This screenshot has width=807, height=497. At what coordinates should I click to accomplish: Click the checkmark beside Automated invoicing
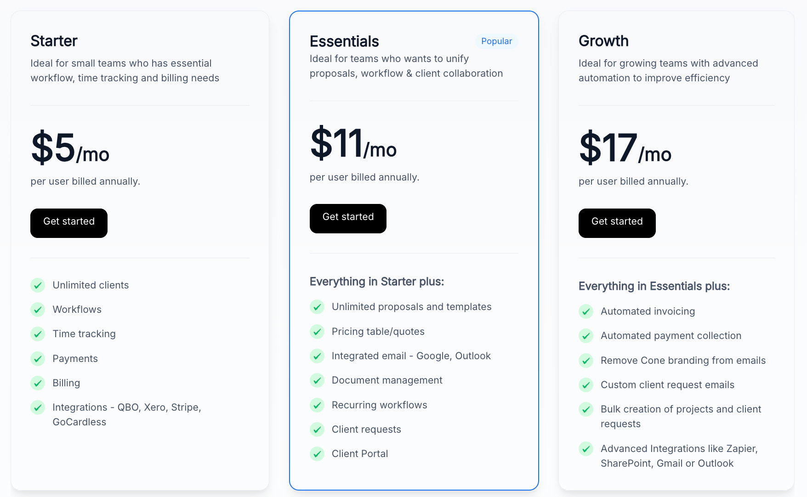[586, 311]
